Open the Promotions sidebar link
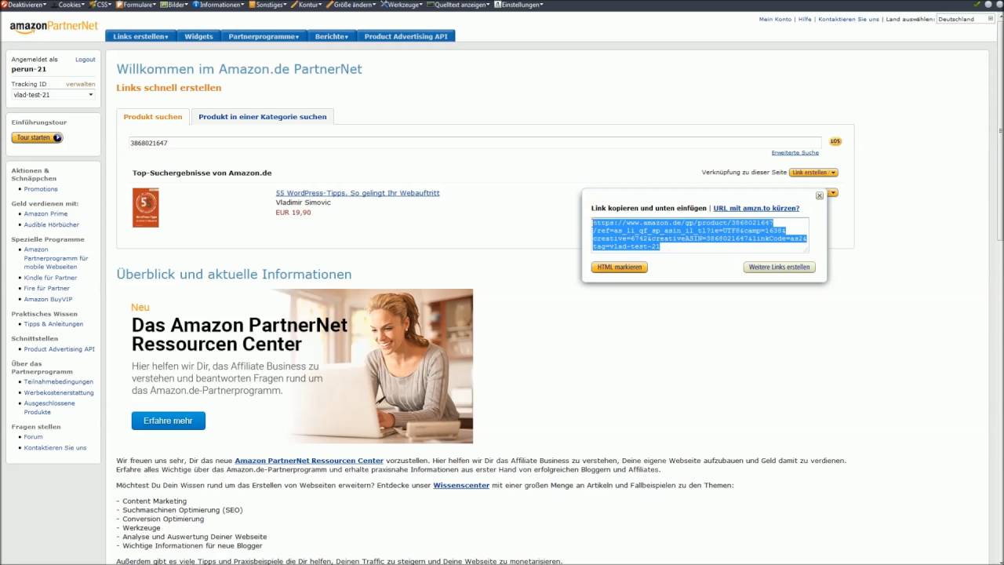Image resolution: width=1004 pixels, height=565 pixels. click(41, 189)
